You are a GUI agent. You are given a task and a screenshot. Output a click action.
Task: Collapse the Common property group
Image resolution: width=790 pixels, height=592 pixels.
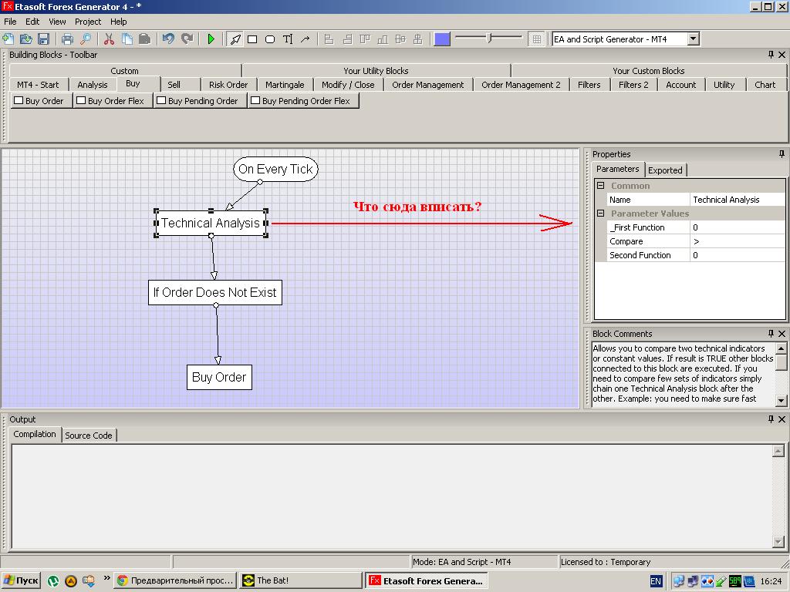600,185
